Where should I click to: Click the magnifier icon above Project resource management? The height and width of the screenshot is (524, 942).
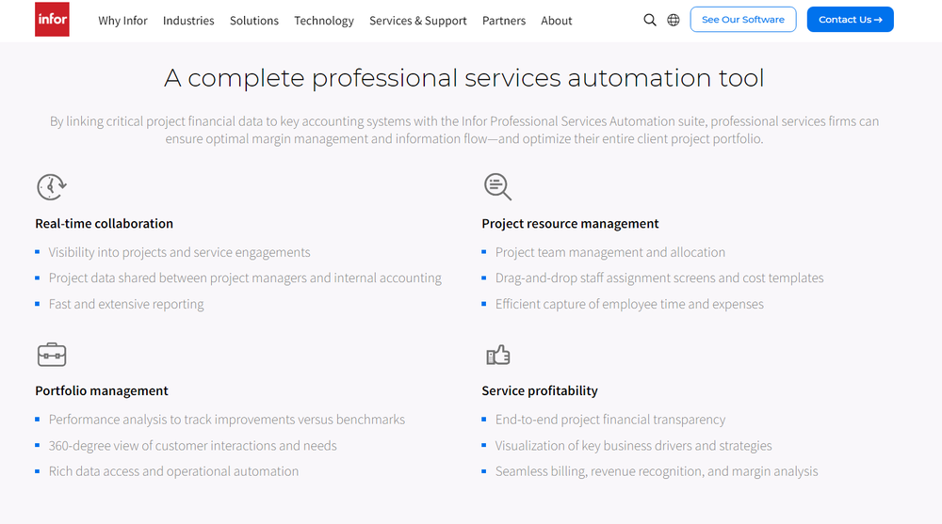497,186
